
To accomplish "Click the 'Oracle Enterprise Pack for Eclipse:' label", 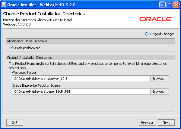I will tap(37, 85).
